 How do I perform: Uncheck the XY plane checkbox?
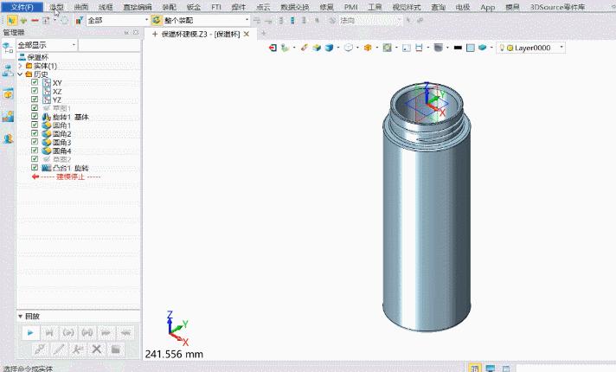pyautogui.click(x=35, y=82)
